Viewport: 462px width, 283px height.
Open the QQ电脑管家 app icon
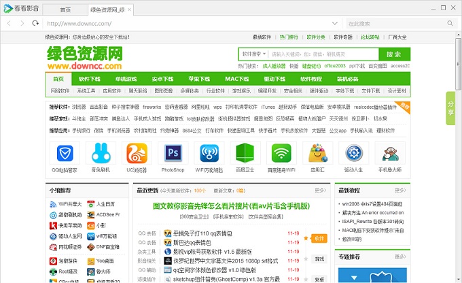65,152
